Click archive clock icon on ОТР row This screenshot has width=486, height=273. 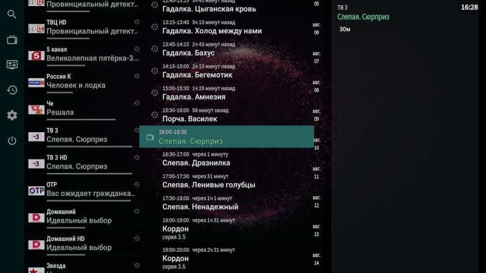pyautogui.click(x=137, y=184)
